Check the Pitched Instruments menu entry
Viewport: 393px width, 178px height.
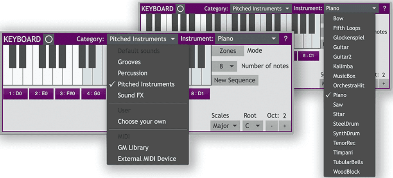(x=146, y=84)
